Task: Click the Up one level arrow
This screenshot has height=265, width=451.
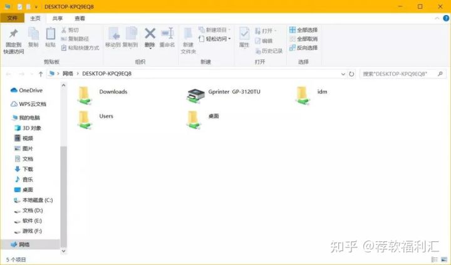Action: (41, 74)
